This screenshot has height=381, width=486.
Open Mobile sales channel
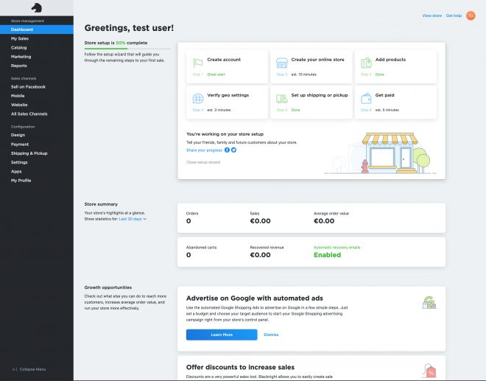[18, 96]
